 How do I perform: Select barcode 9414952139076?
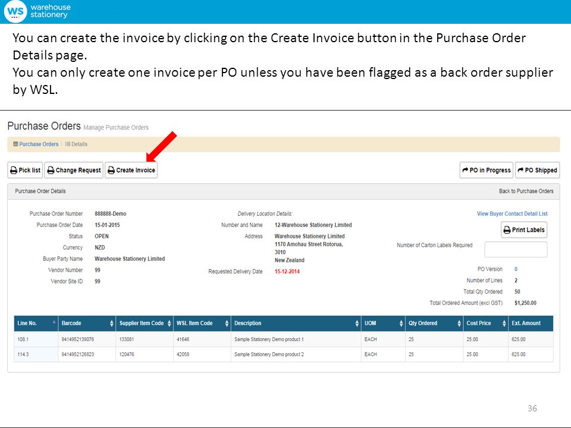[77, 339]
